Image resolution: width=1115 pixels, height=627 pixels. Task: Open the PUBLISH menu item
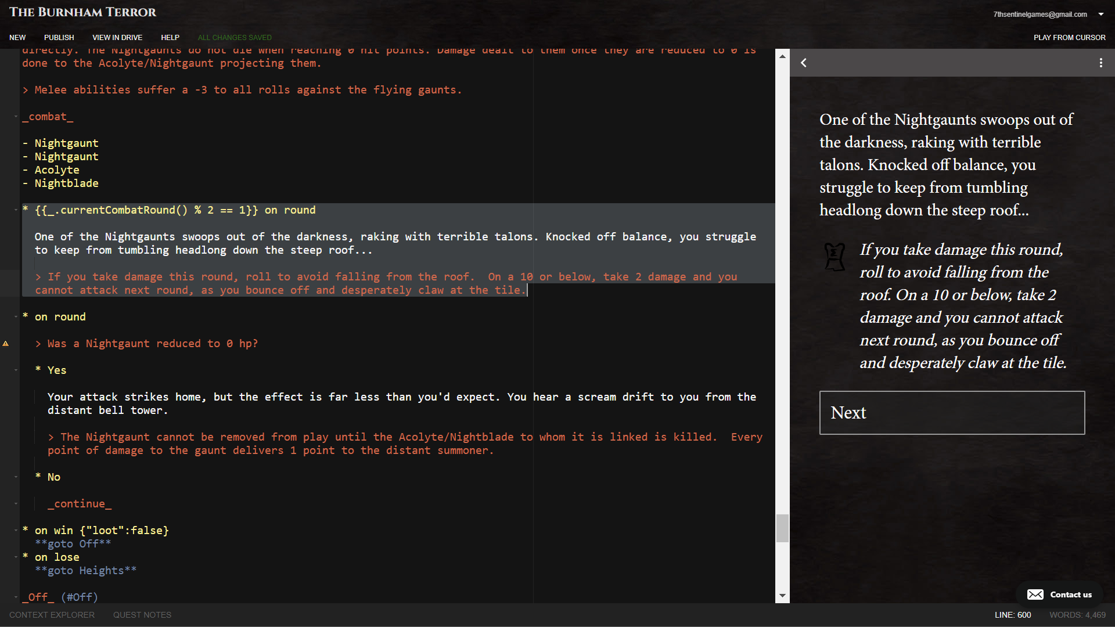(59, 37)
